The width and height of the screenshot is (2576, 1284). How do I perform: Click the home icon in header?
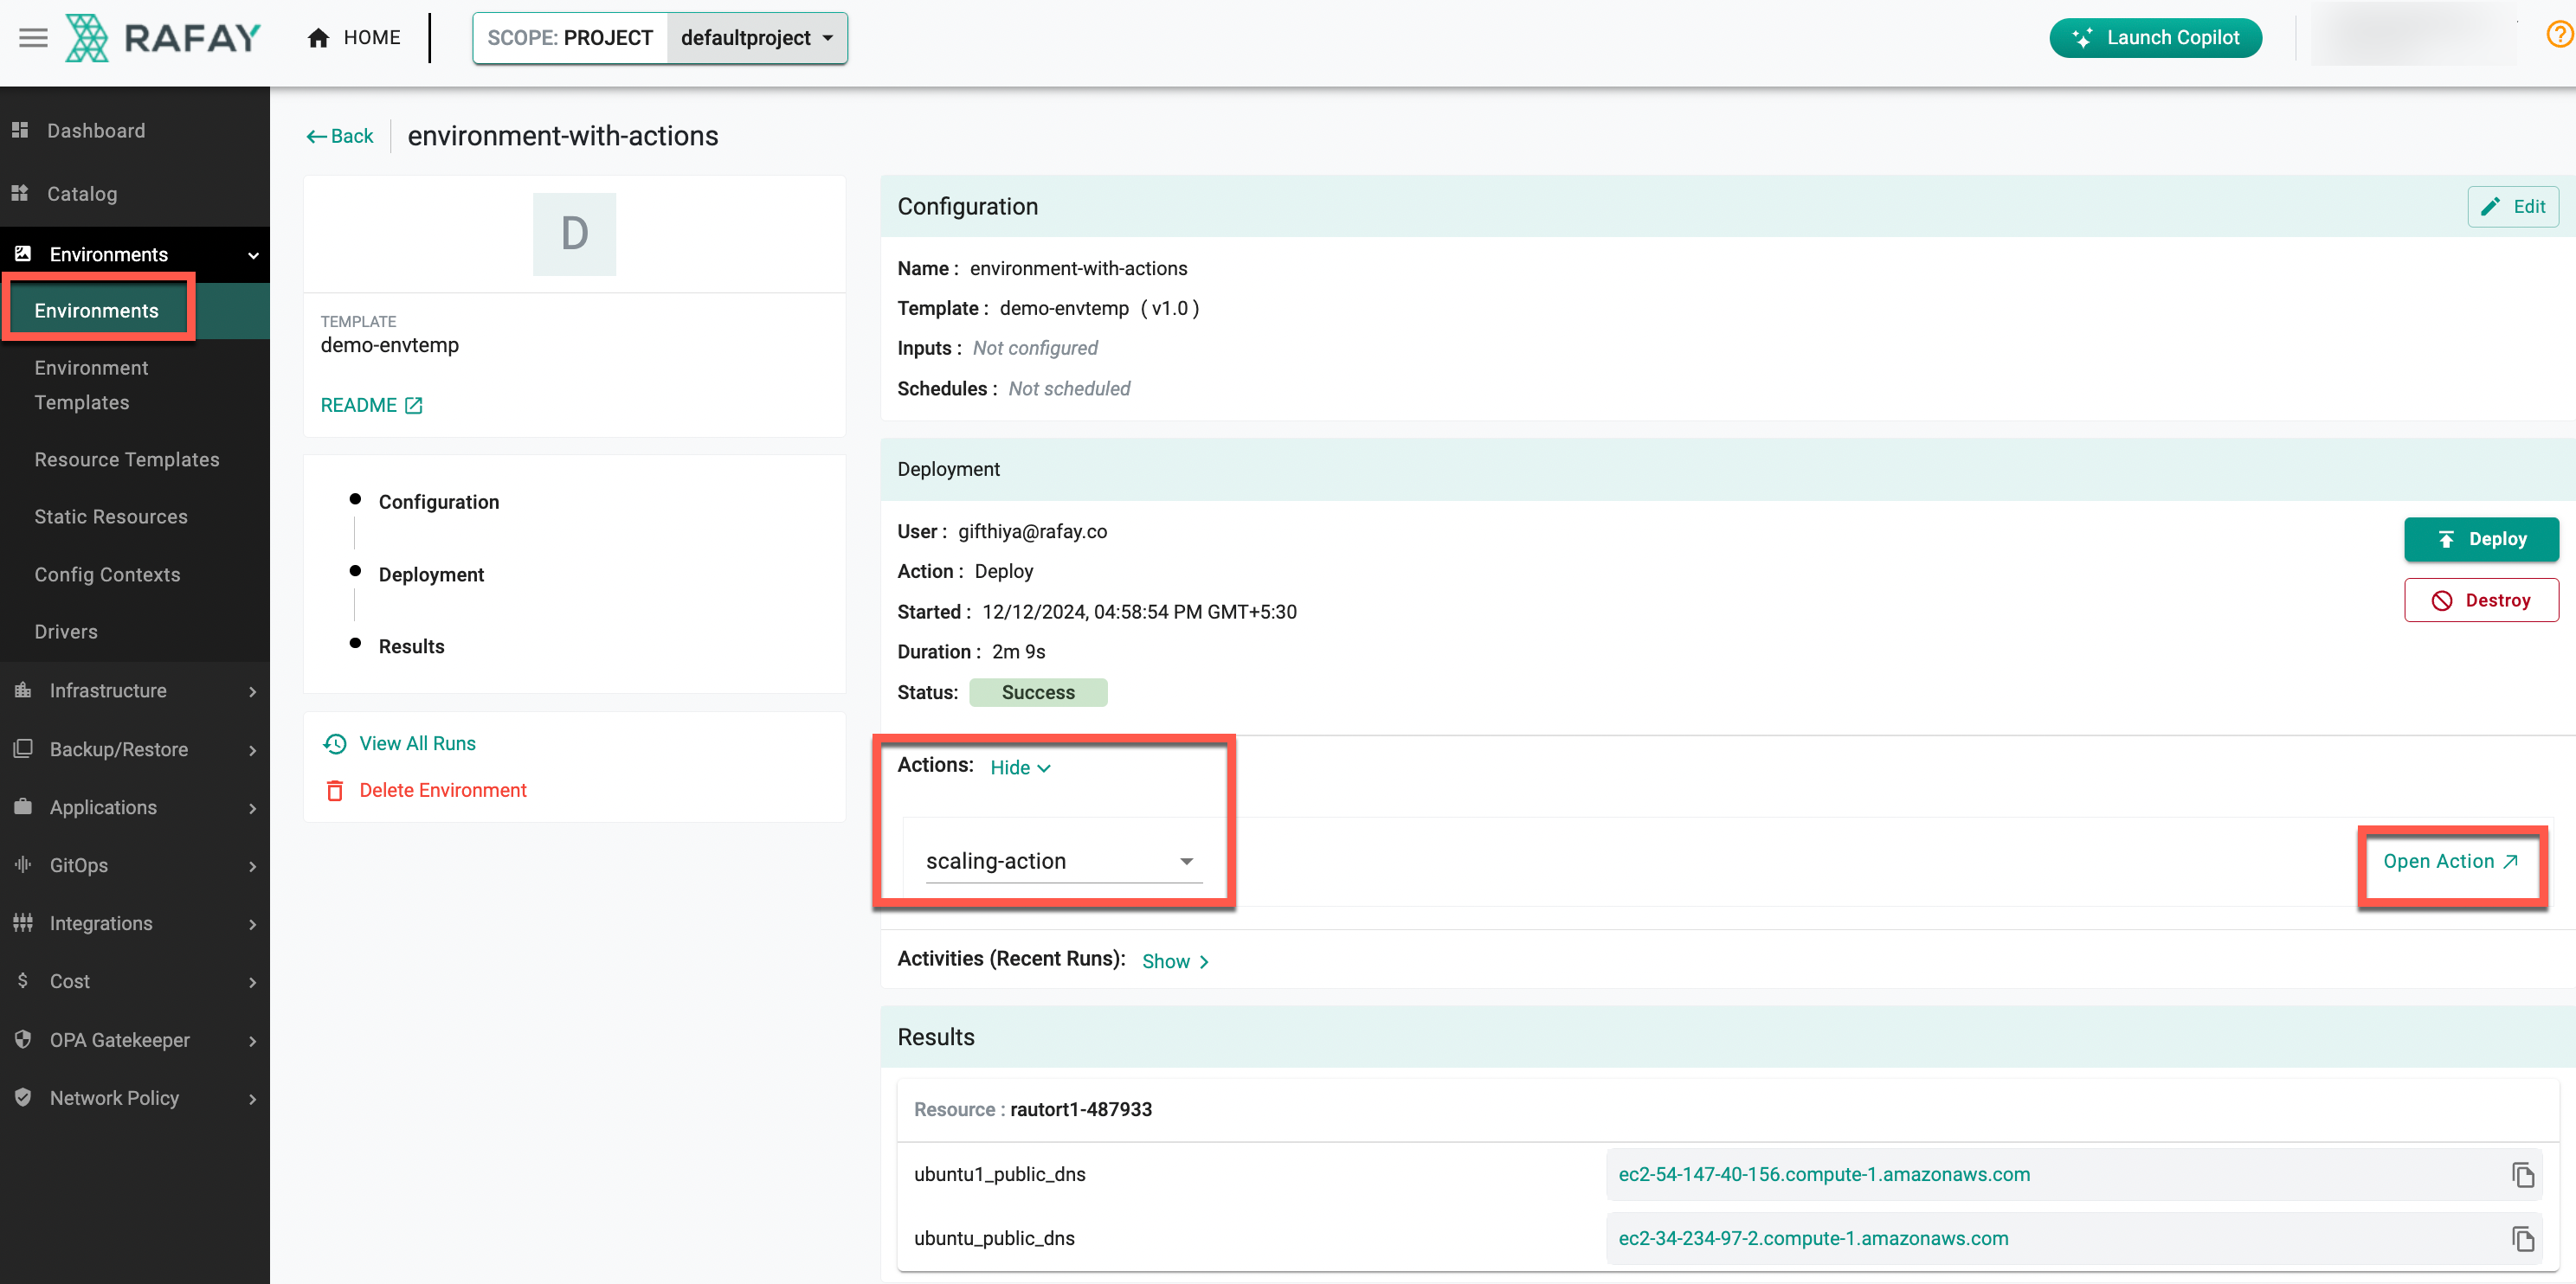coord(318,38)
